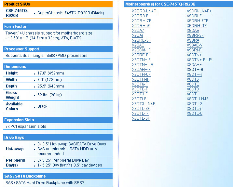This screenshot has height=187, width=233.
Task: Click the SuperChassis 745TQ-R920B (Black) description
Action: point(71,13)
